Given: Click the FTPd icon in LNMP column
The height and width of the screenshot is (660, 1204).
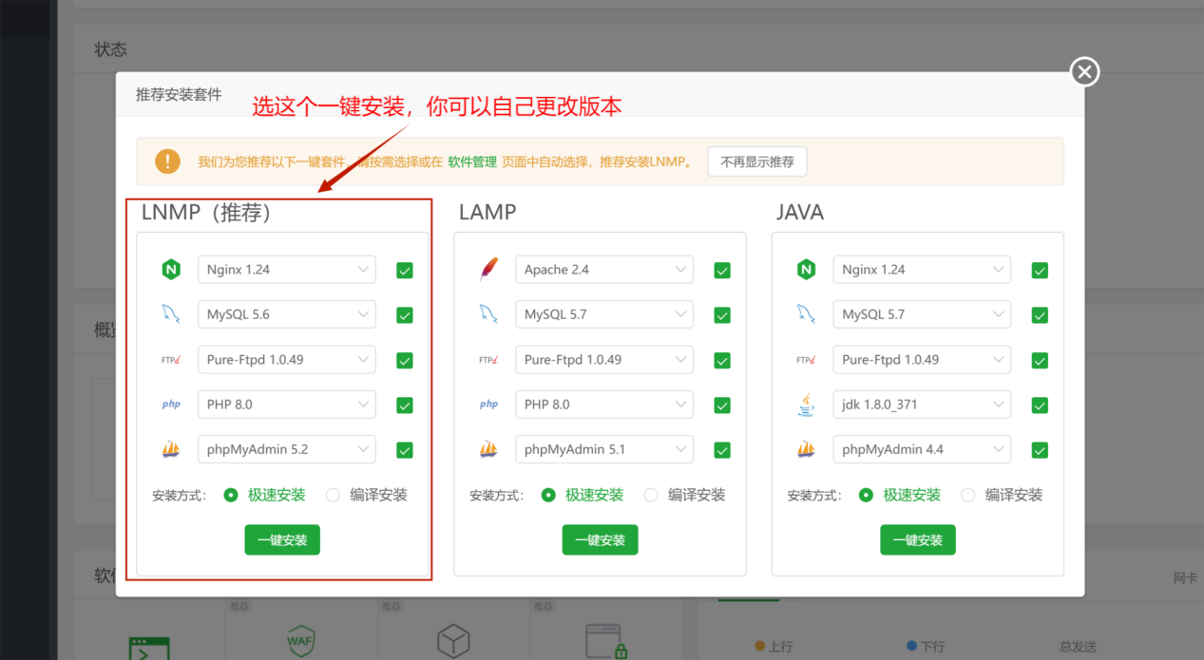Looking at the screenshot, I should [171, 360].
